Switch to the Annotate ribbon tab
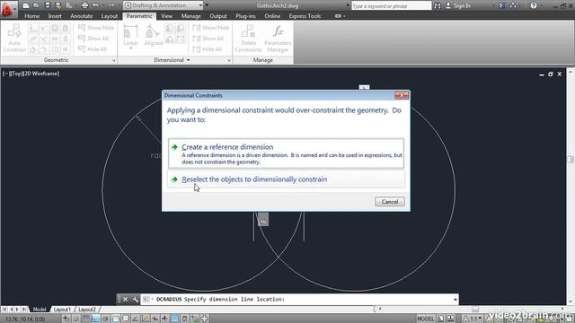The width and height of the screenshot is (575, 323). 82,16
